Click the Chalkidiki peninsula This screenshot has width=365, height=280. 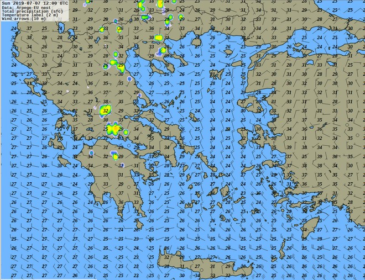pyautogui.click(x=166, y=62)
